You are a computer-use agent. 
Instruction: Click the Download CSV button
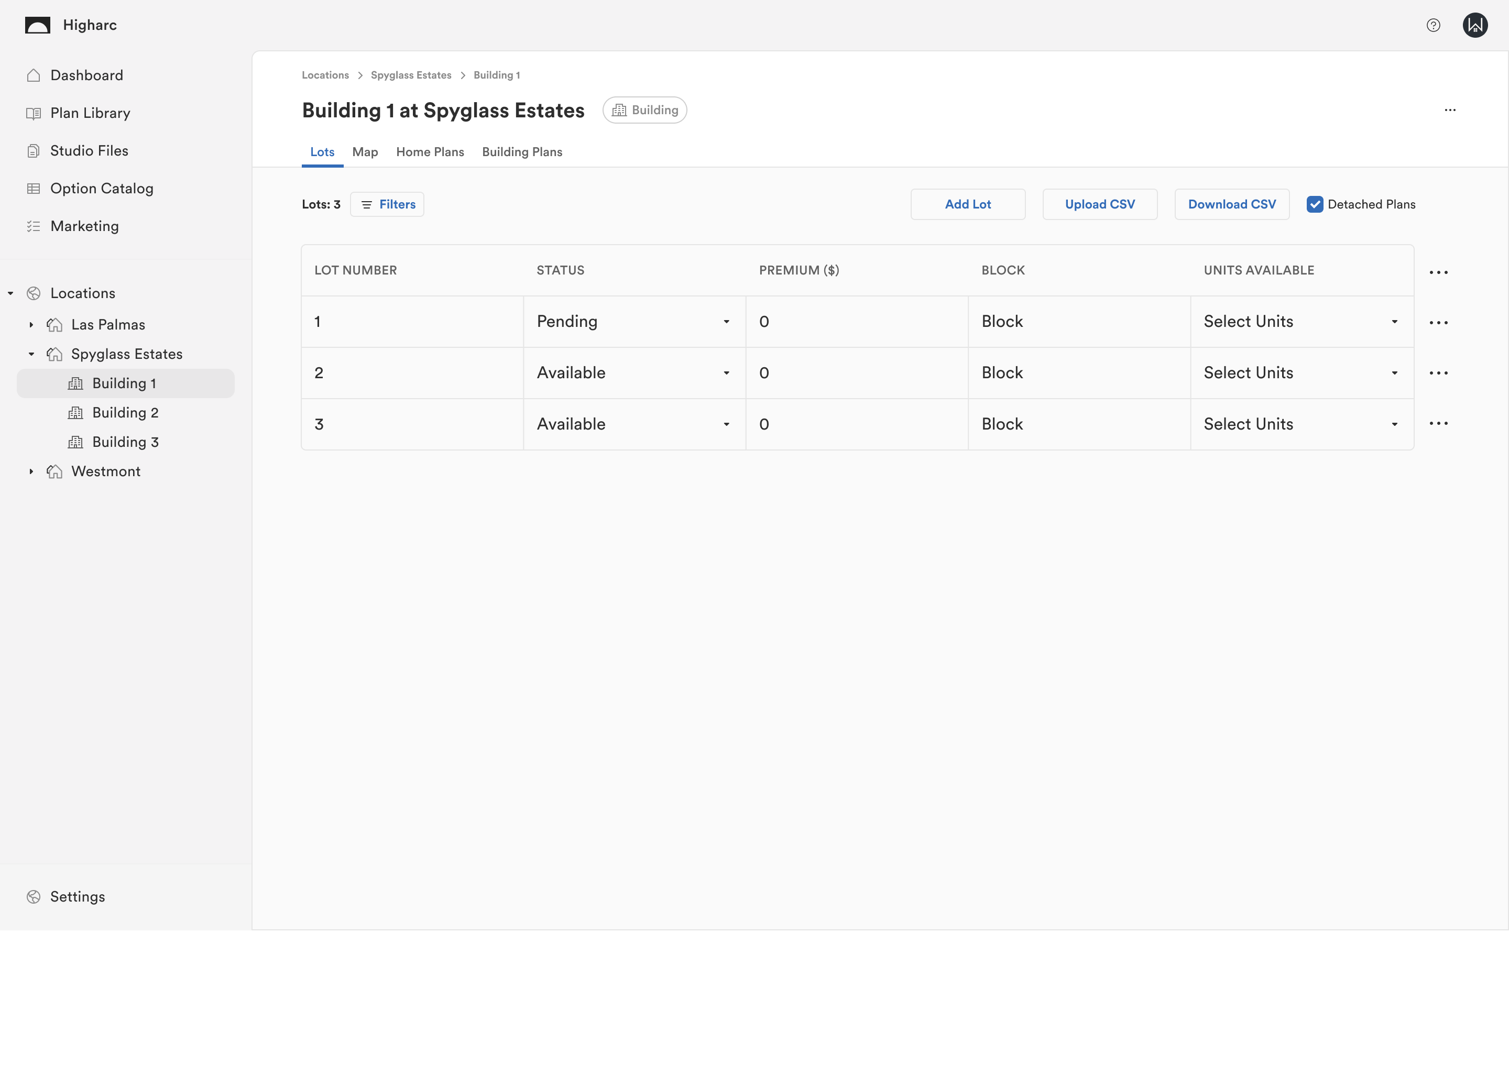point(1231,204)
